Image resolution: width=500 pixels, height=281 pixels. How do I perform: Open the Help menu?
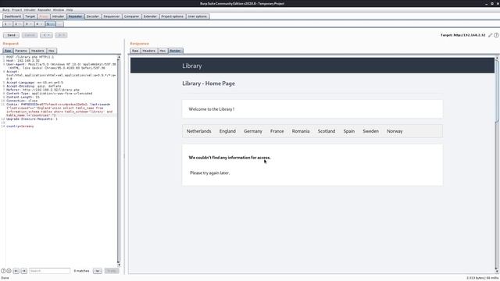[70, 10]
